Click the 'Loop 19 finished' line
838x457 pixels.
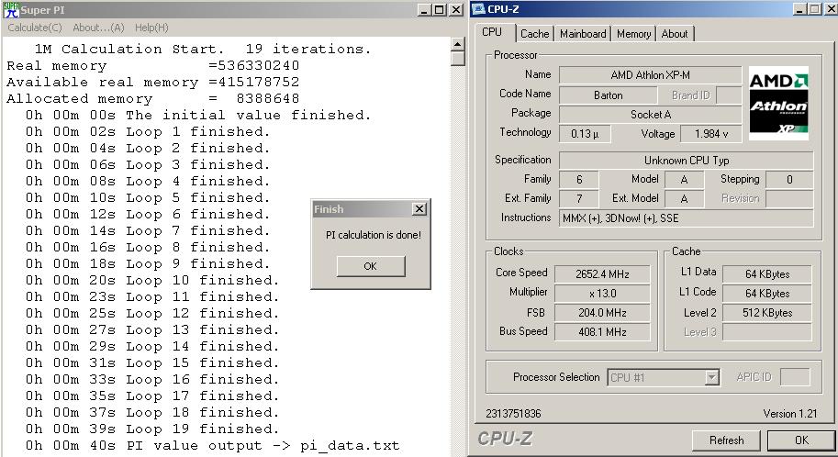tap(152, 429)
